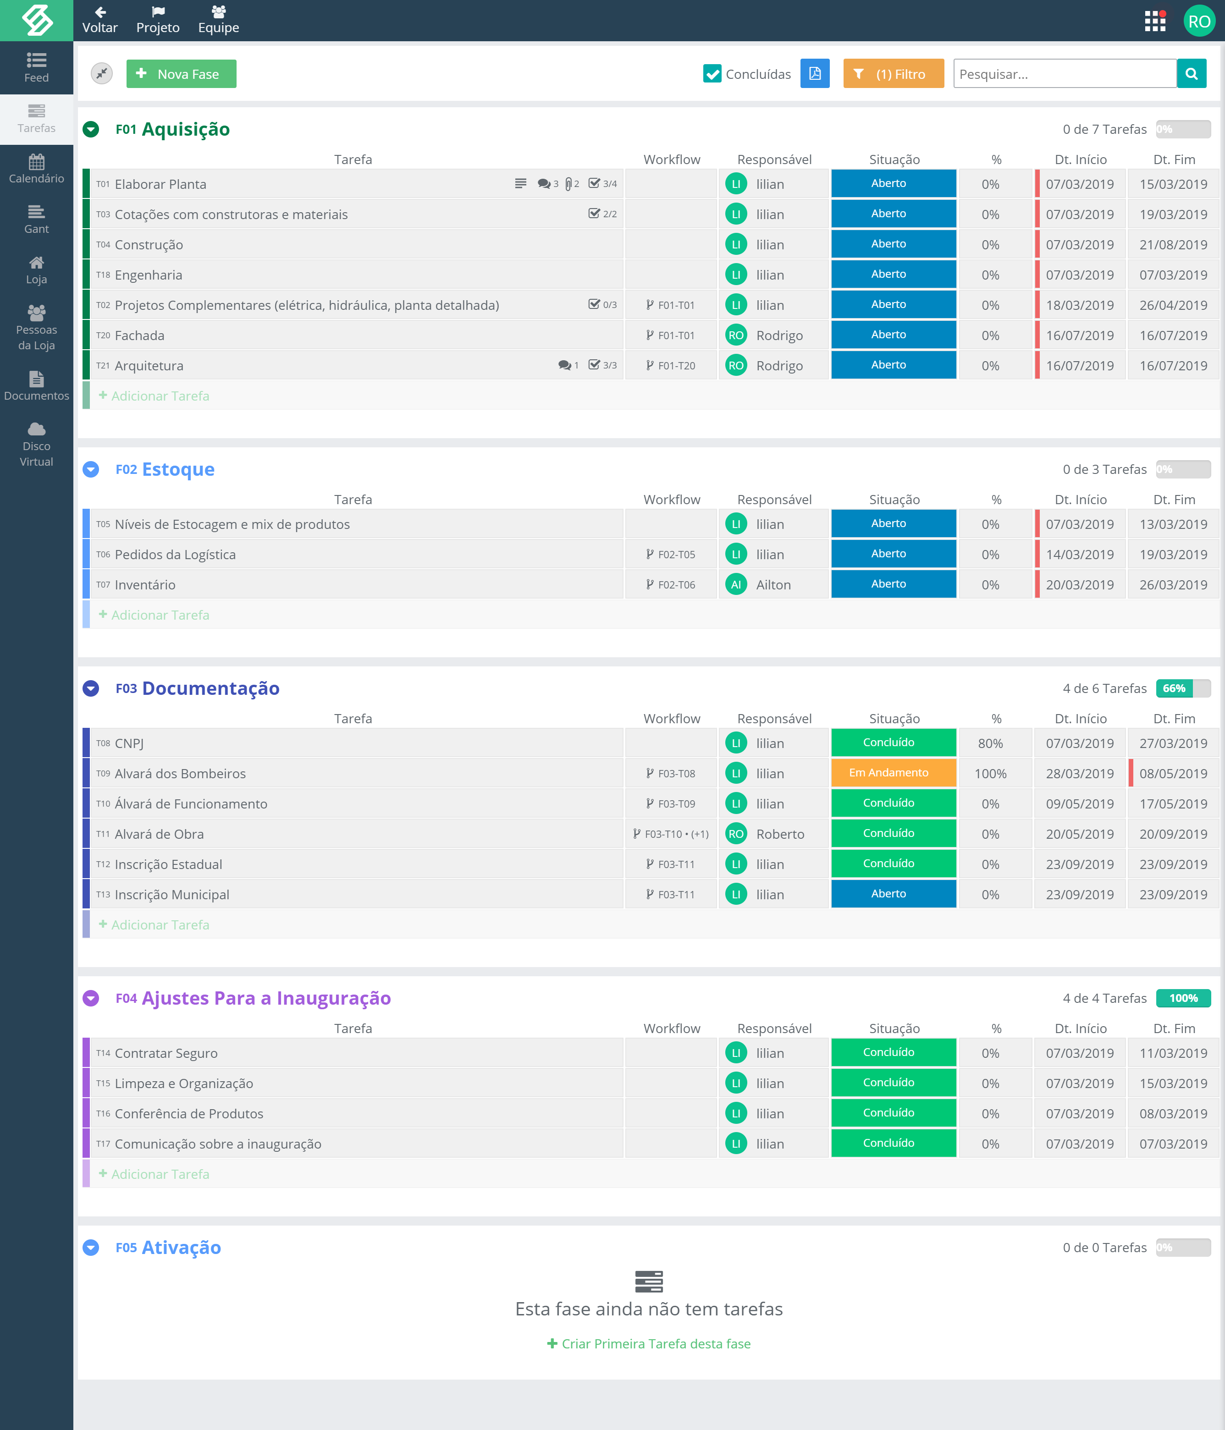The width and height of the screenshot is (1225, 1430).
Task: Edit 80% value of CNPJ task
Action: (990, 743)
